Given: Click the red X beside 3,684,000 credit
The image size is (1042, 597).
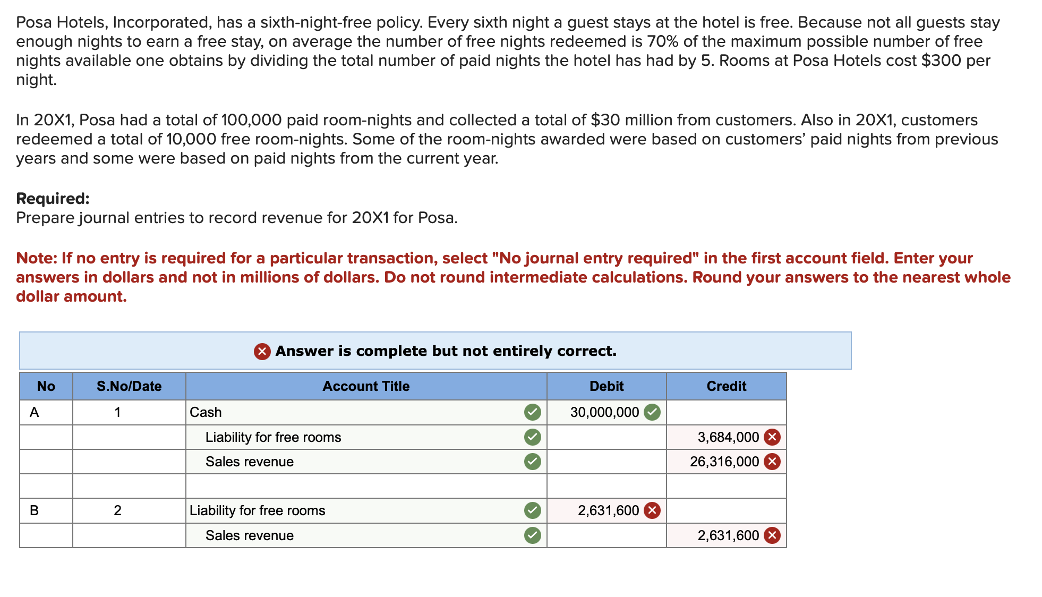Looking at the screenshot, I should pyautogui.click(x=771, y=437).
